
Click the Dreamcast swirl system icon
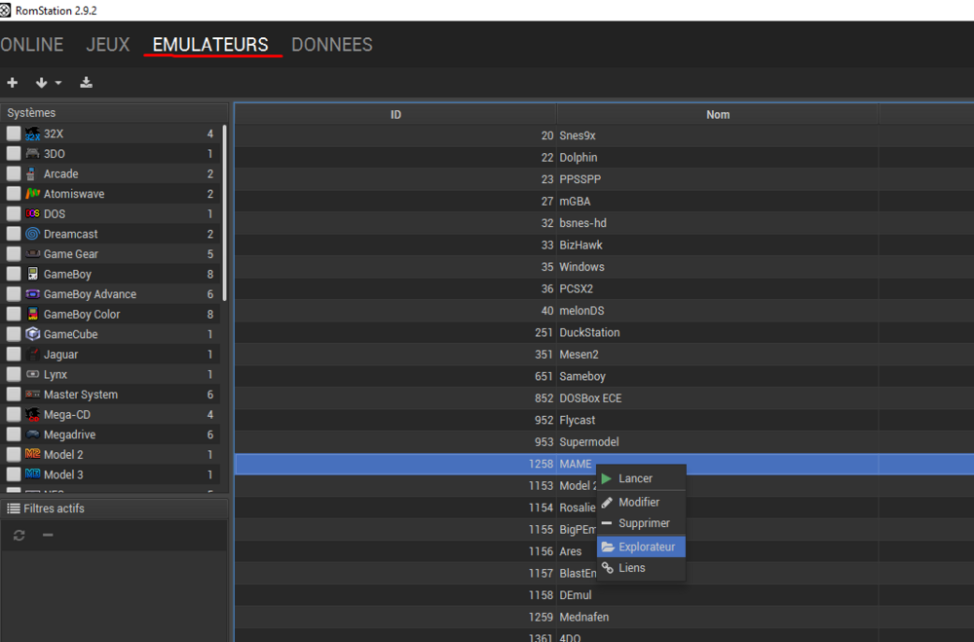[32, 234]
